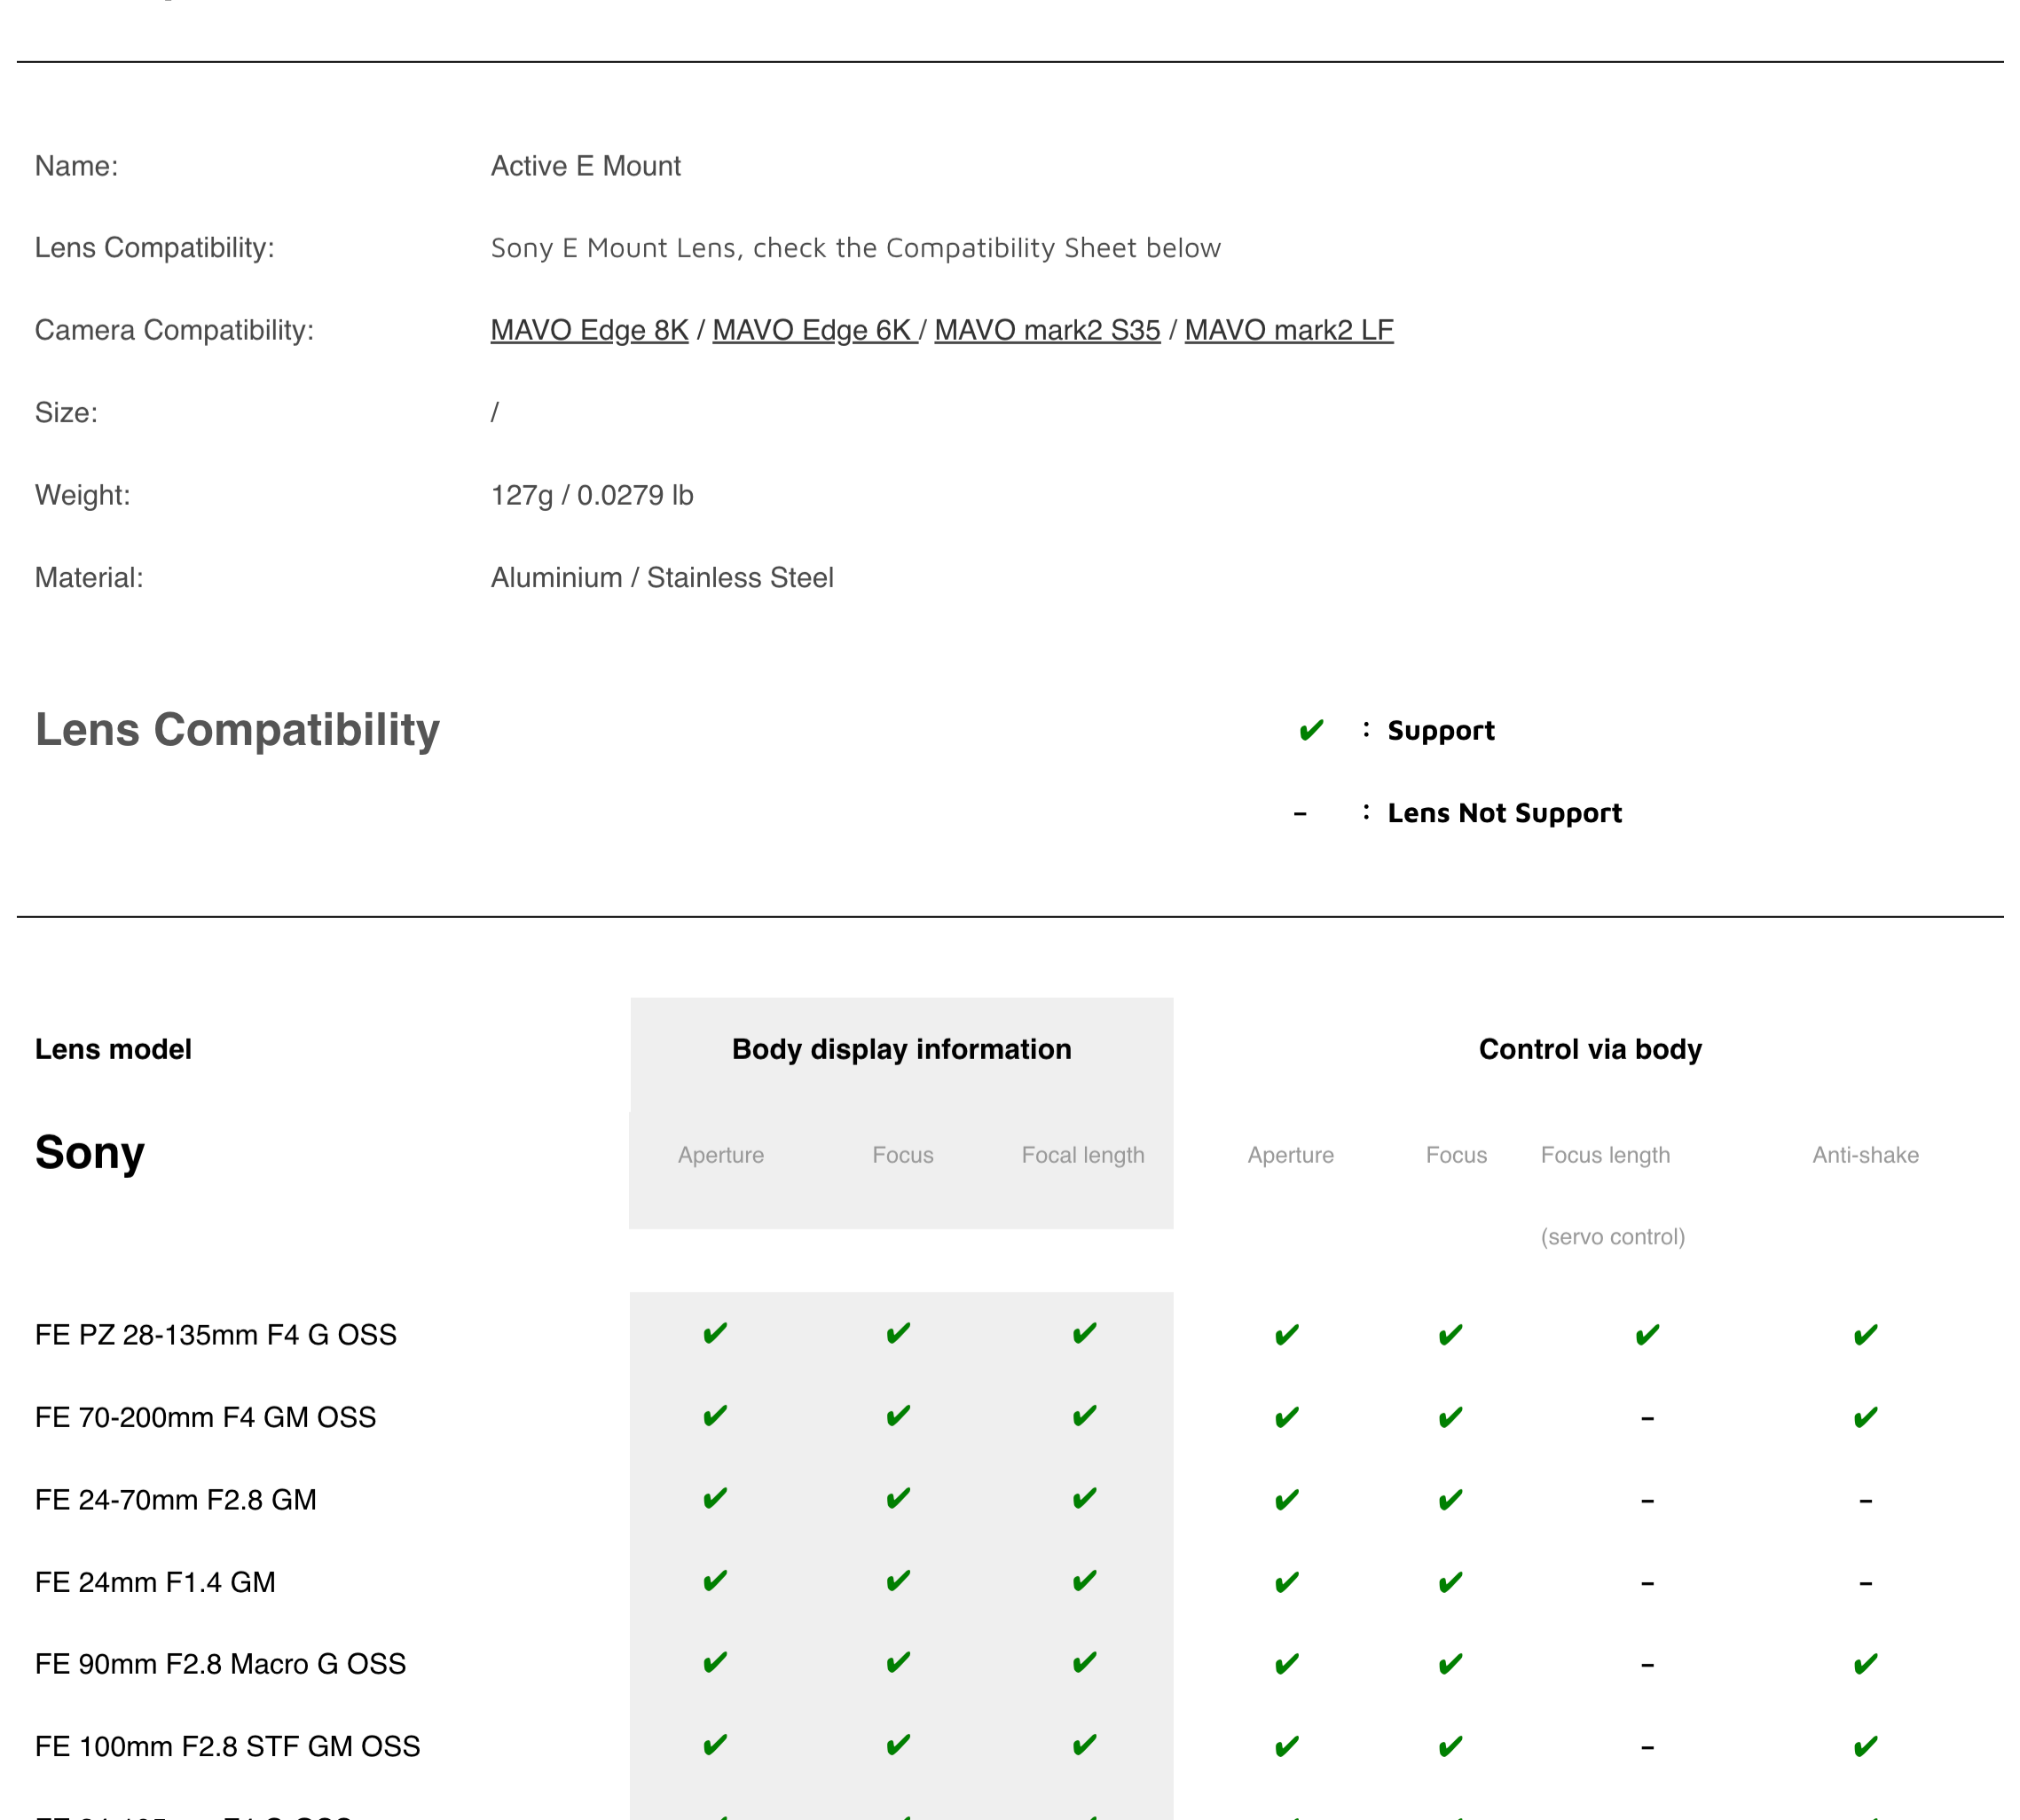Select the FE PZ 28-135mm F4 G OSS row label
The image size is (2020, 1820).
(216, 1335)
